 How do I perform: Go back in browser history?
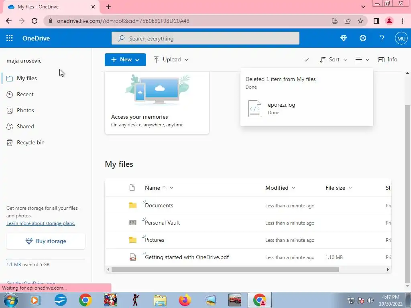point(9,21)
